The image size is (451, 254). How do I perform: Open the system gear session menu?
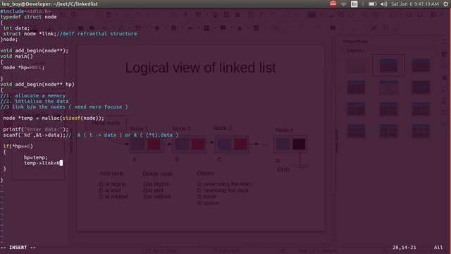click(445, 4)
